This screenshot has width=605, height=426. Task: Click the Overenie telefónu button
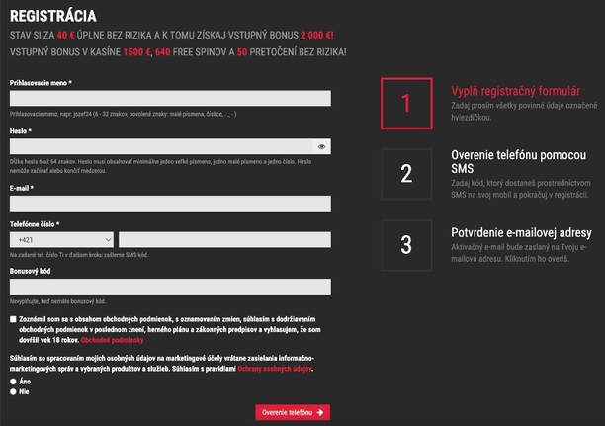[x=293, y=412]
